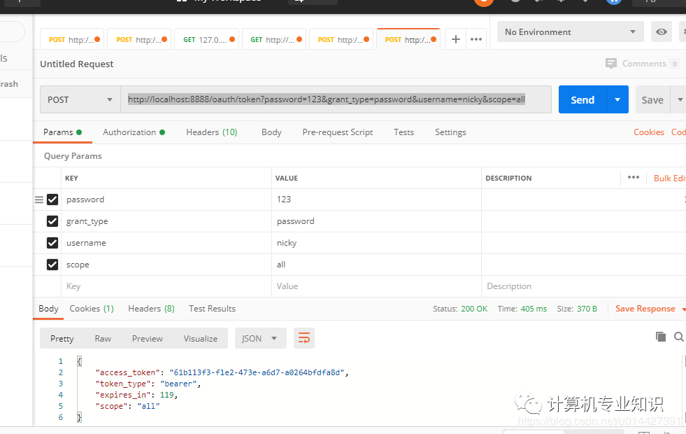Toggle the wrap lines icon in response
Viewport: 686px width, 434px height.
304,338
